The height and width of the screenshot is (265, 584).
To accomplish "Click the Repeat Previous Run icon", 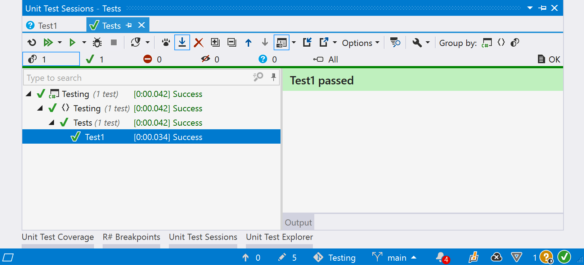I will click(32, 43).
